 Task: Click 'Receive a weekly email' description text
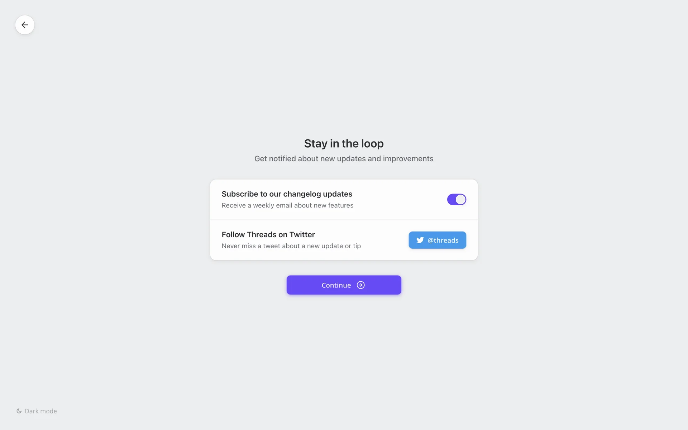287,205
